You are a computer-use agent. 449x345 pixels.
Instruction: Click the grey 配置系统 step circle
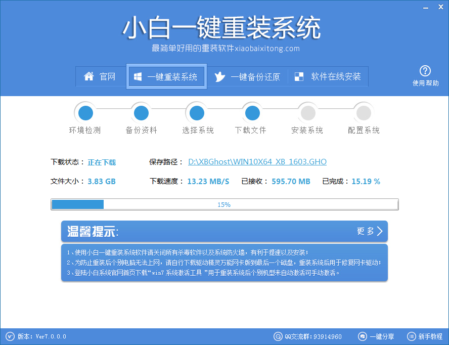363,112
